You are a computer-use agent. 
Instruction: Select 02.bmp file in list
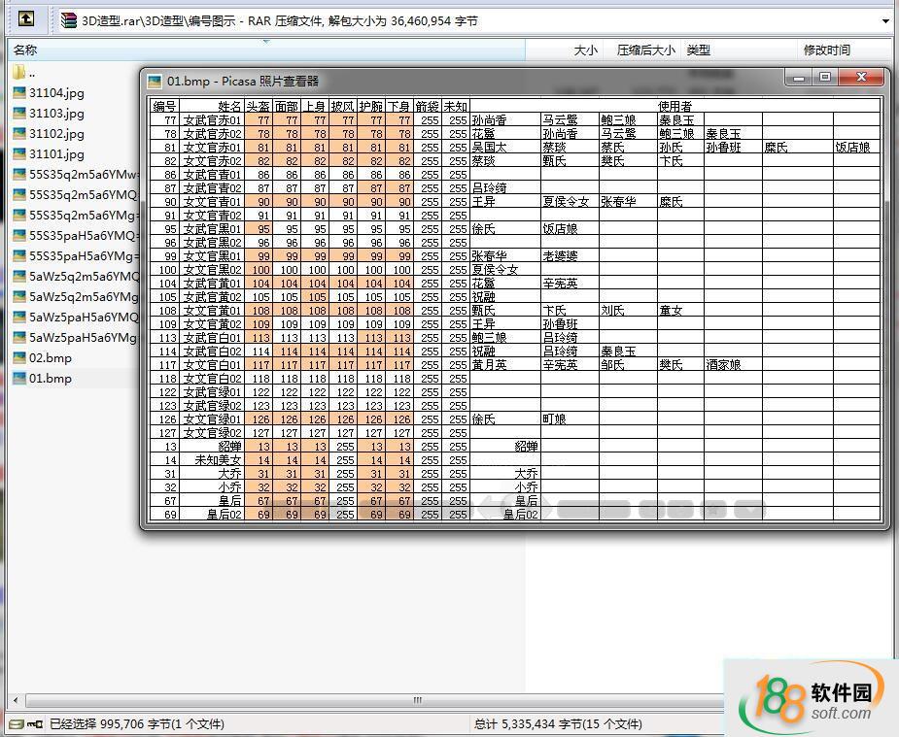[x=50, y=358]
